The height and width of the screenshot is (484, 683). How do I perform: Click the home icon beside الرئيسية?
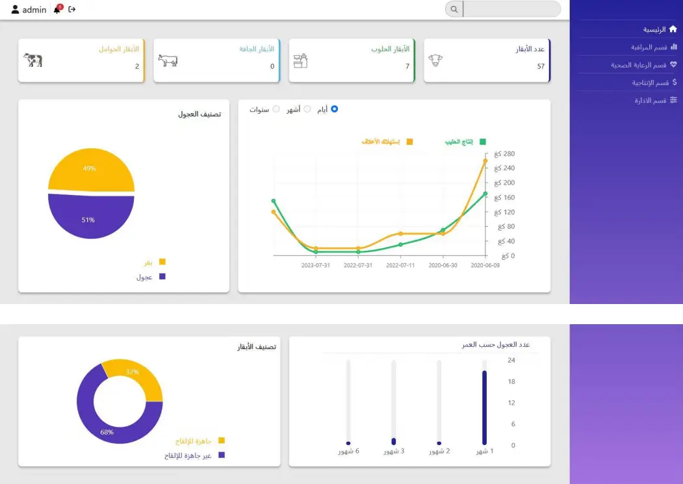coord(673,29)
